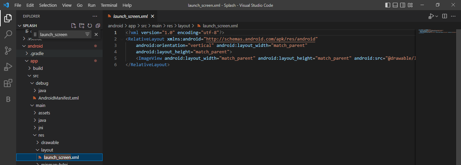Toggle the bottom panel layout button

coord(396,5)
